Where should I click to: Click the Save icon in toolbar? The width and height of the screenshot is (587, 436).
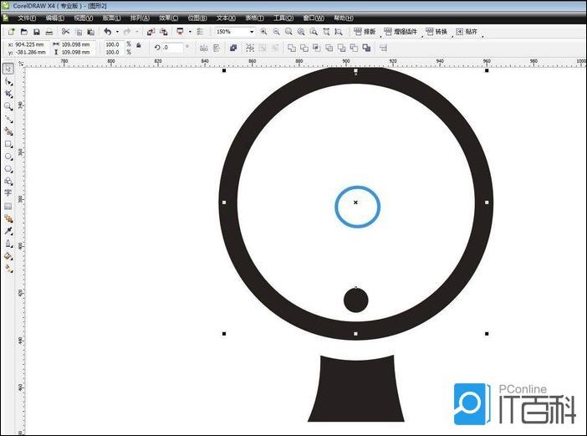point(36,32)
